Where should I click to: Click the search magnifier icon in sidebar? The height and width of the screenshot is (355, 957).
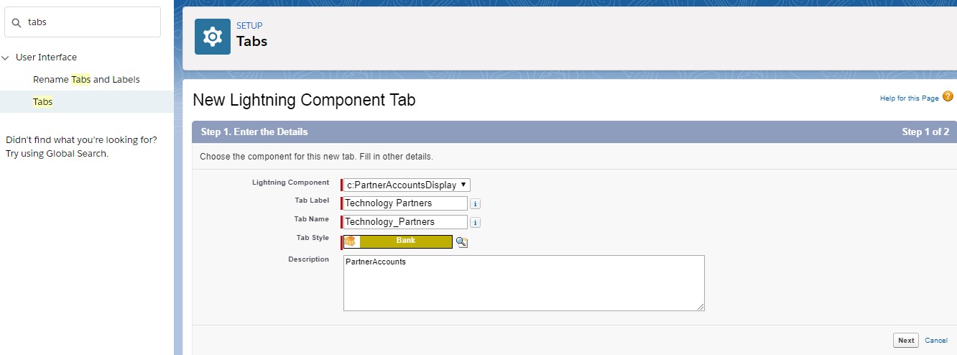pos(16,22)
